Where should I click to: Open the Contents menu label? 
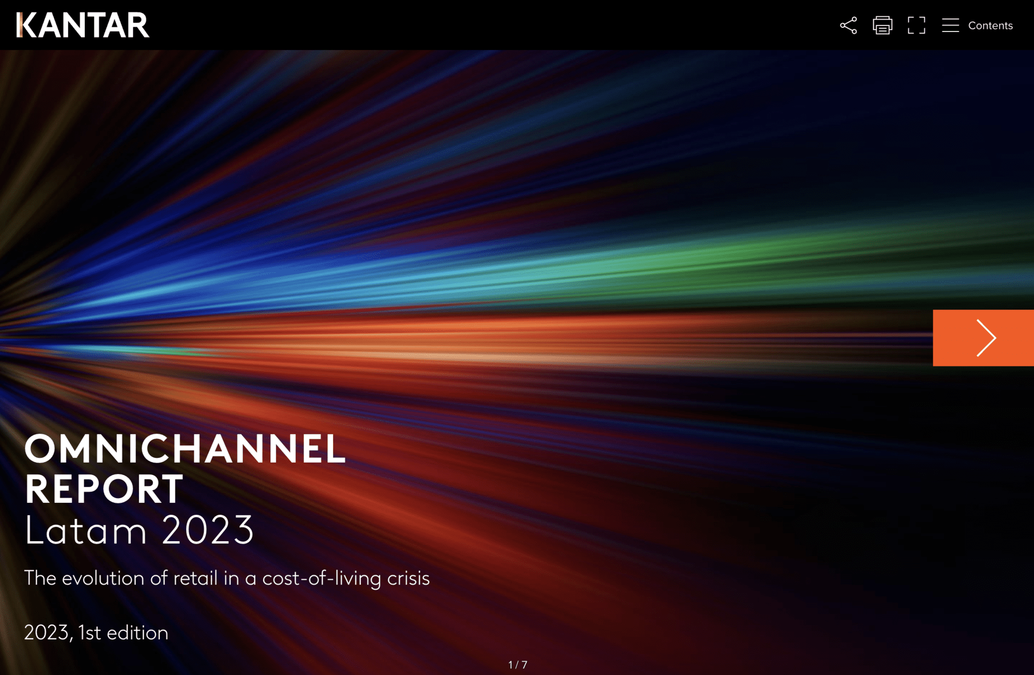click(990, 25)
